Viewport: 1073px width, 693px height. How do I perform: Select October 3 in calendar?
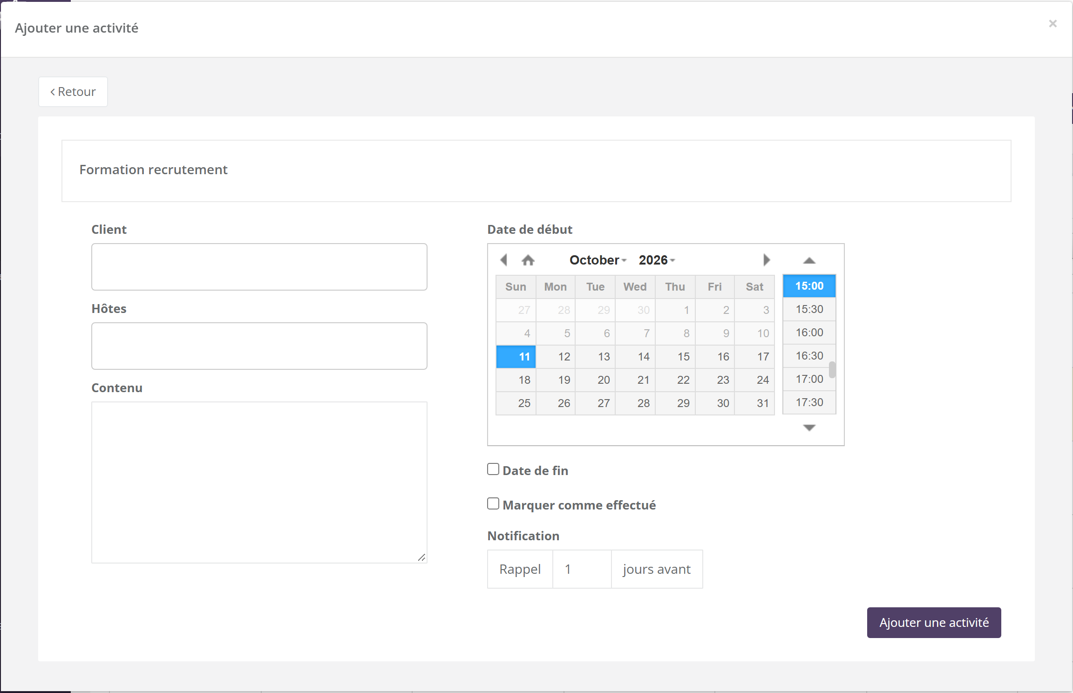point(754,310)
